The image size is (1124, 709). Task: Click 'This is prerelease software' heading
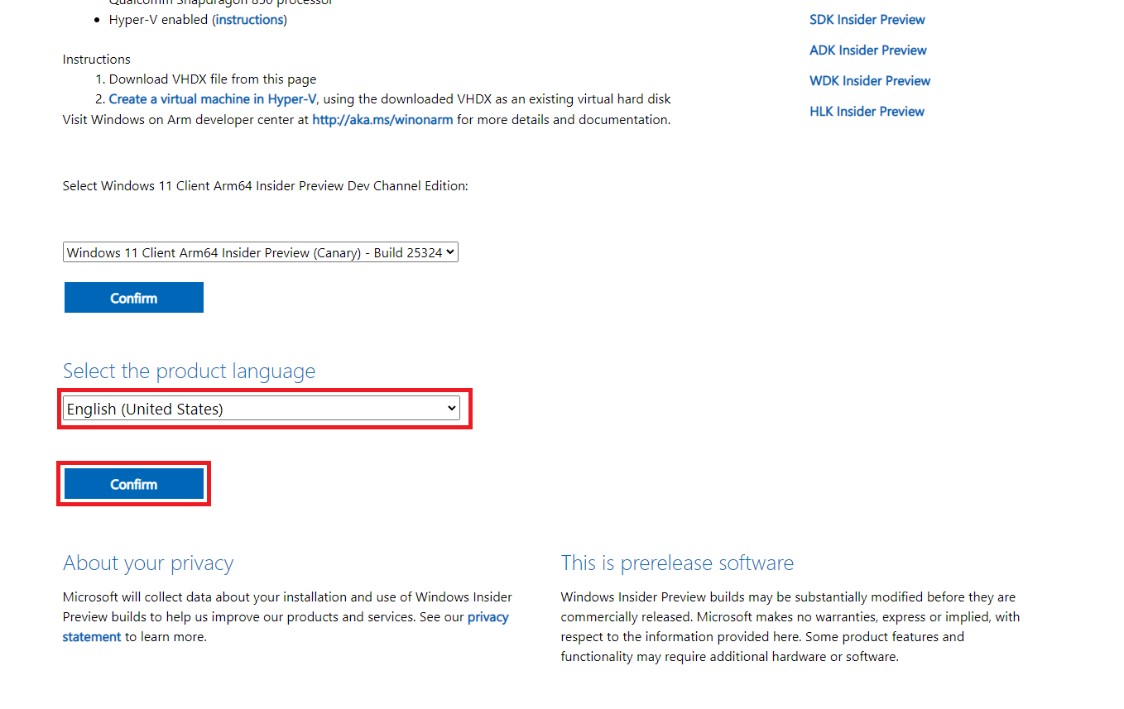pos(677,563)
